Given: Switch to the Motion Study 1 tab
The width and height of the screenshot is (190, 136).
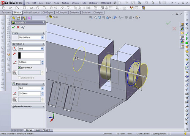Looking at the screenshot, I should point(43,130).
